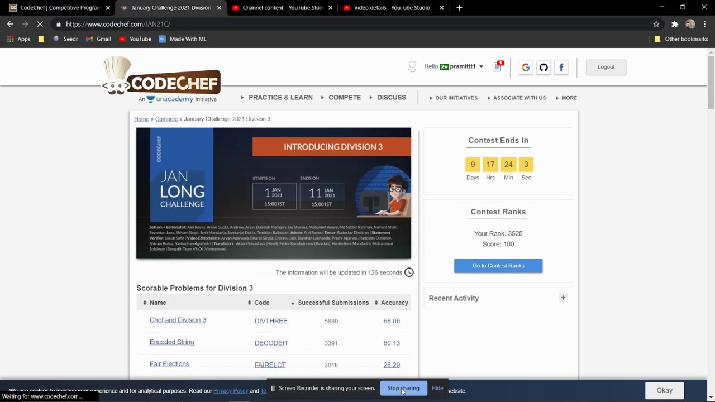The image size is (715, 402).
Task: Close the CodeChef Competitive Programming tab
Action: tap(108, 8)
